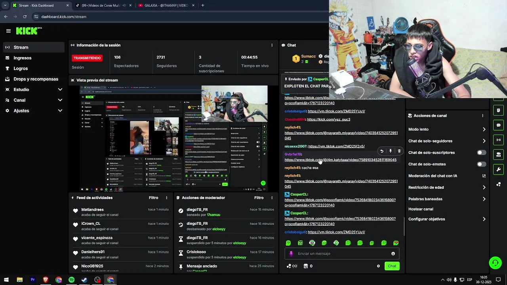507x285 pixels.
Task: Open Feed de actividades Filtro
Action: [x=153, y=198]
